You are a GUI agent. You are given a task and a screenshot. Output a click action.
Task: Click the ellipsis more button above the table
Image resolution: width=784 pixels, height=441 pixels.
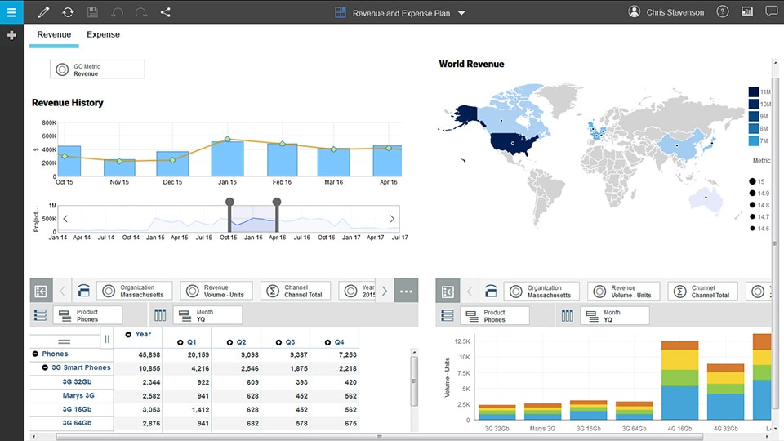point(406,291)
